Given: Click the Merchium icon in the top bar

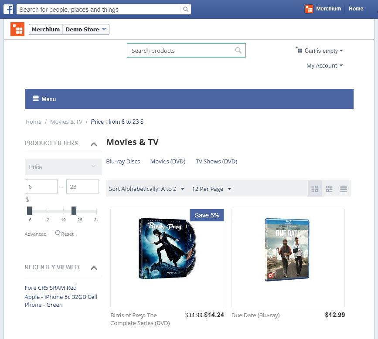Looking at the screenshot, I should coord(309,9).
